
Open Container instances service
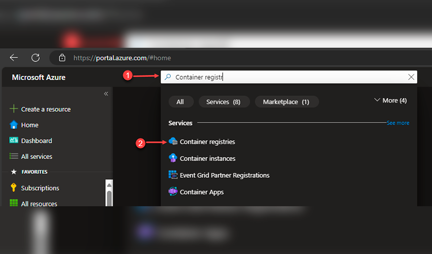[x=208, y=158]
